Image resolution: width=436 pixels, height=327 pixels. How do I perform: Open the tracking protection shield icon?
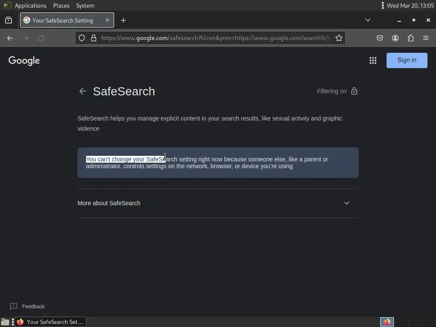click(x=81, y=38)
